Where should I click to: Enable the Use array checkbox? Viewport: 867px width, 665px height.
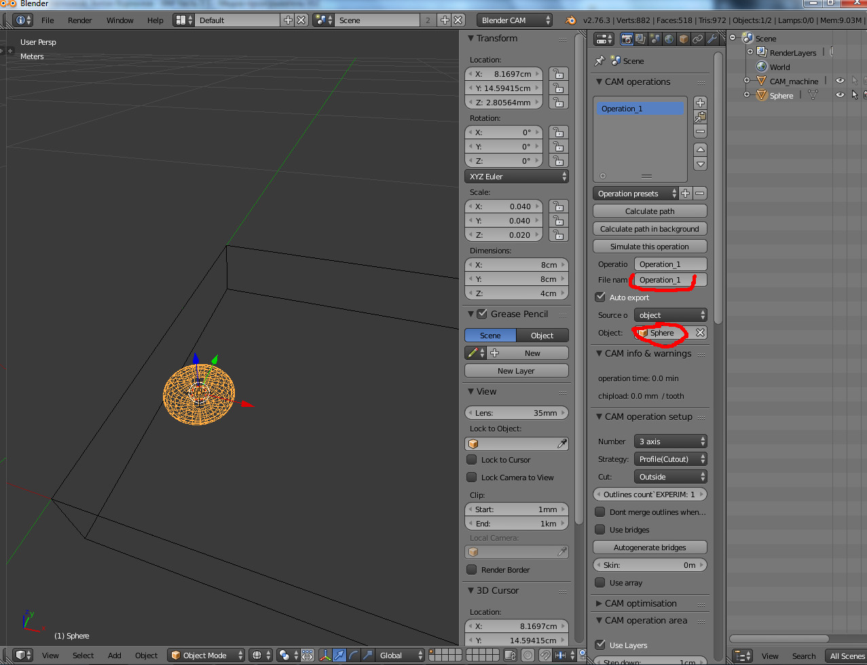(600, 583)
